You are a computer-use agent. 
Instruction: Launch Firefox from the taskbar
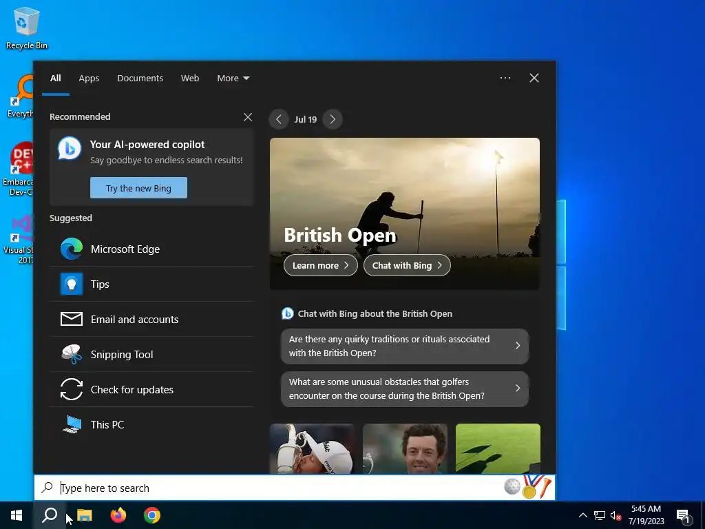pyautogui.click(x=118, y=515)
